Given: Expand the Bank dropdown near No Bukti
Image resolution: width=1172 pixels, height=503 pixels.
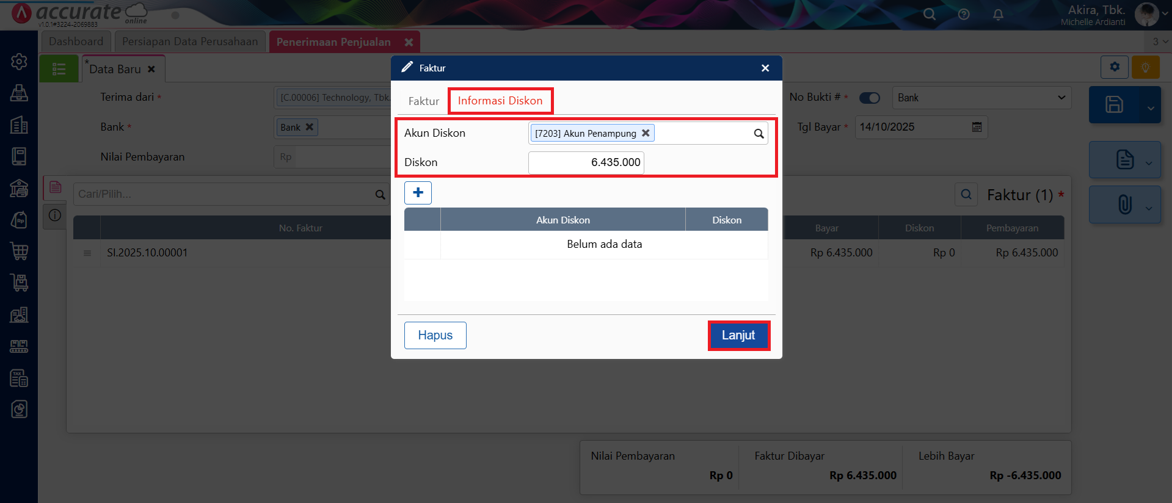Looking at the screenshot, I should click(1061, 98).
